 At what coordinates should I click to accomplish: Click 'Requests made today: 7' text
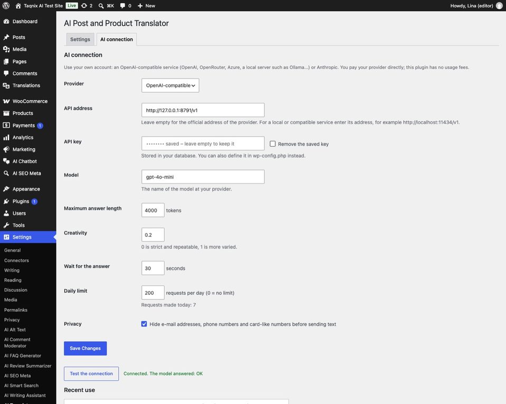[168, 305]
